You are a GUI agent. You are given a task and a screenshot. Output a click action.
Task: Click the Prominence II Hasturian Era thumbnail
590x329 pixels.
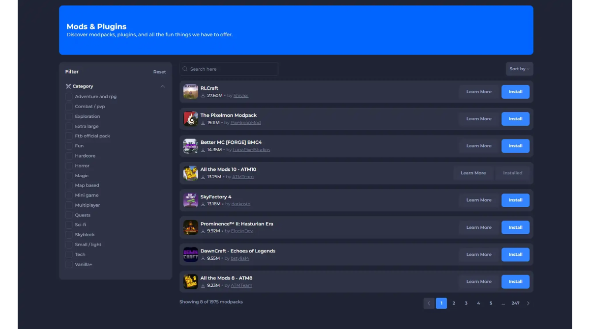tap(190, 227)
